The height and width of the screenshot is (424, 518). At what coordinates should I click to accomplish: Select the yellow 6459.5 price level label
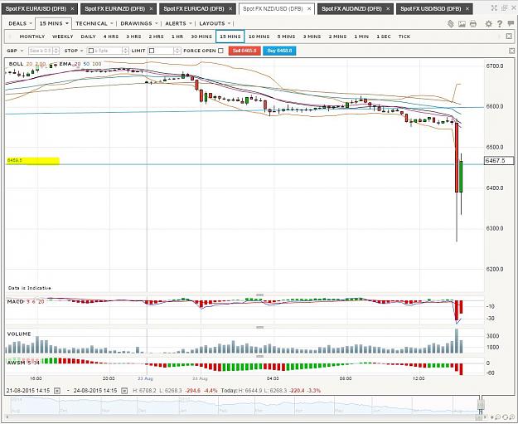[x=32, y=161]
